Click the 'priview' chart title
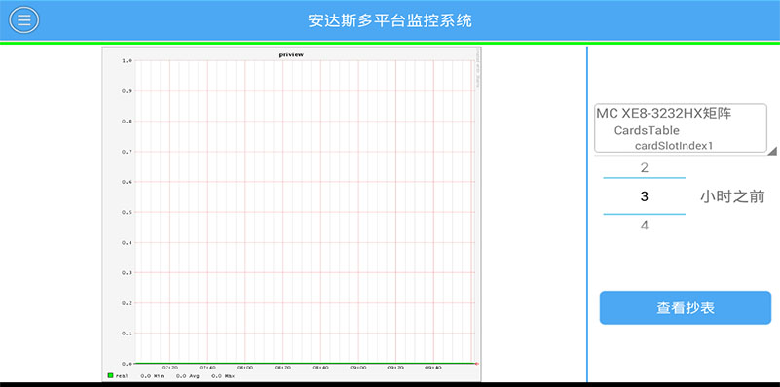Image resolution: width=780 pixels, height=387 pixels. point(291,54)
